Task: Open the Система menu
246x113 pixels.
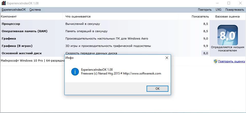Action: point(35,10)
